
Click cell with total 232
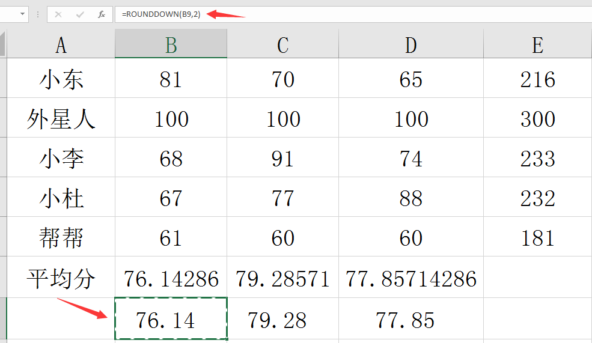tap(538, 197)
